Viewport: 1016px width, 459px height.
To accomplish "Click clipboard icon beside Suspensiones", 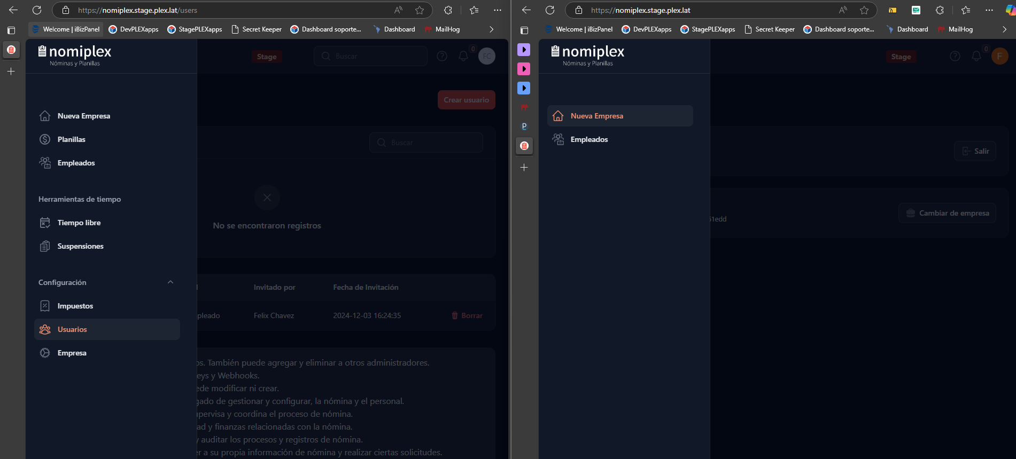I will click(x=45, y=246).
